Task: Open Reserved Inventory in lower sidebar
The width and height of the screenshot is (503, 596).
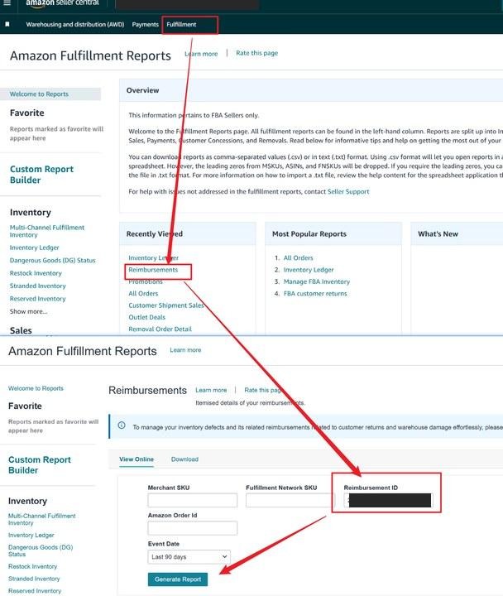Action: pos(35,591)
